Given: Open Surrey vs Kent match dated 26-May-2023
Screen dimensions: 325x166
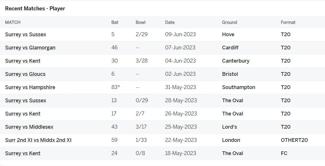Looking at the screenshot, I should pos(23,114).
